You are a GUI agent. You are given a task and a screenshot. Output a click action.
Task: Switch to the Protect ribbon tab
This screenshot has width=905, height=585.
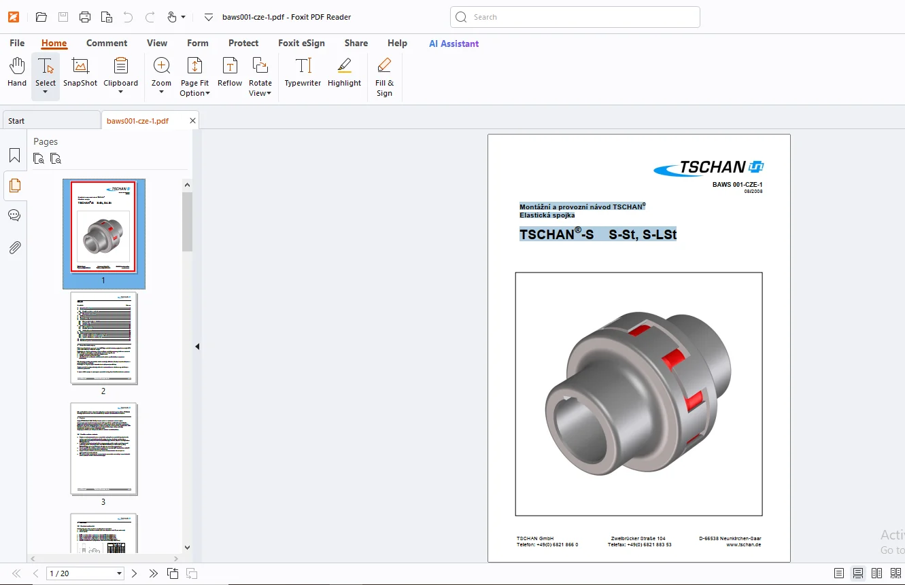[243, 43]
